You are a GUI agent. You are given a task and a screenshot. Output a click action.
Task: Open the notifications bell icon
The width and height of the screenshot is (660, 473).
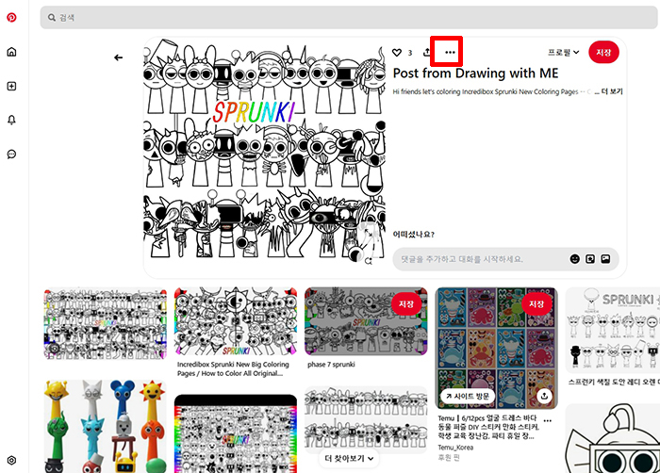click(11, 120)
